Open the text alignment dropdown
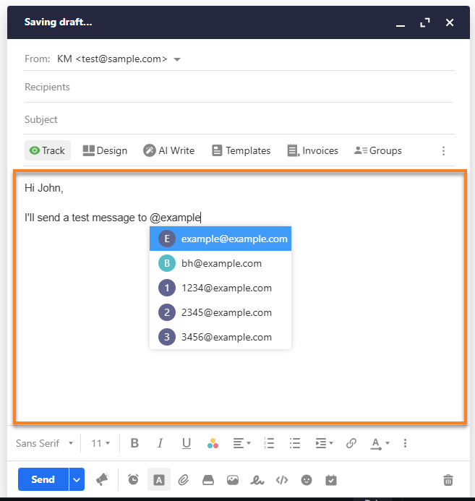 click(241, 443)
